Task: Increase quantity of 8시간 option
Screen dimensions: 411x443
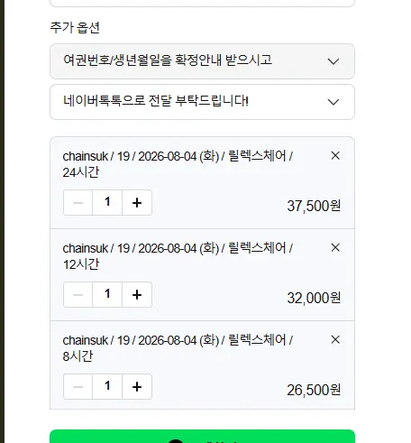Action: [137, 386]
